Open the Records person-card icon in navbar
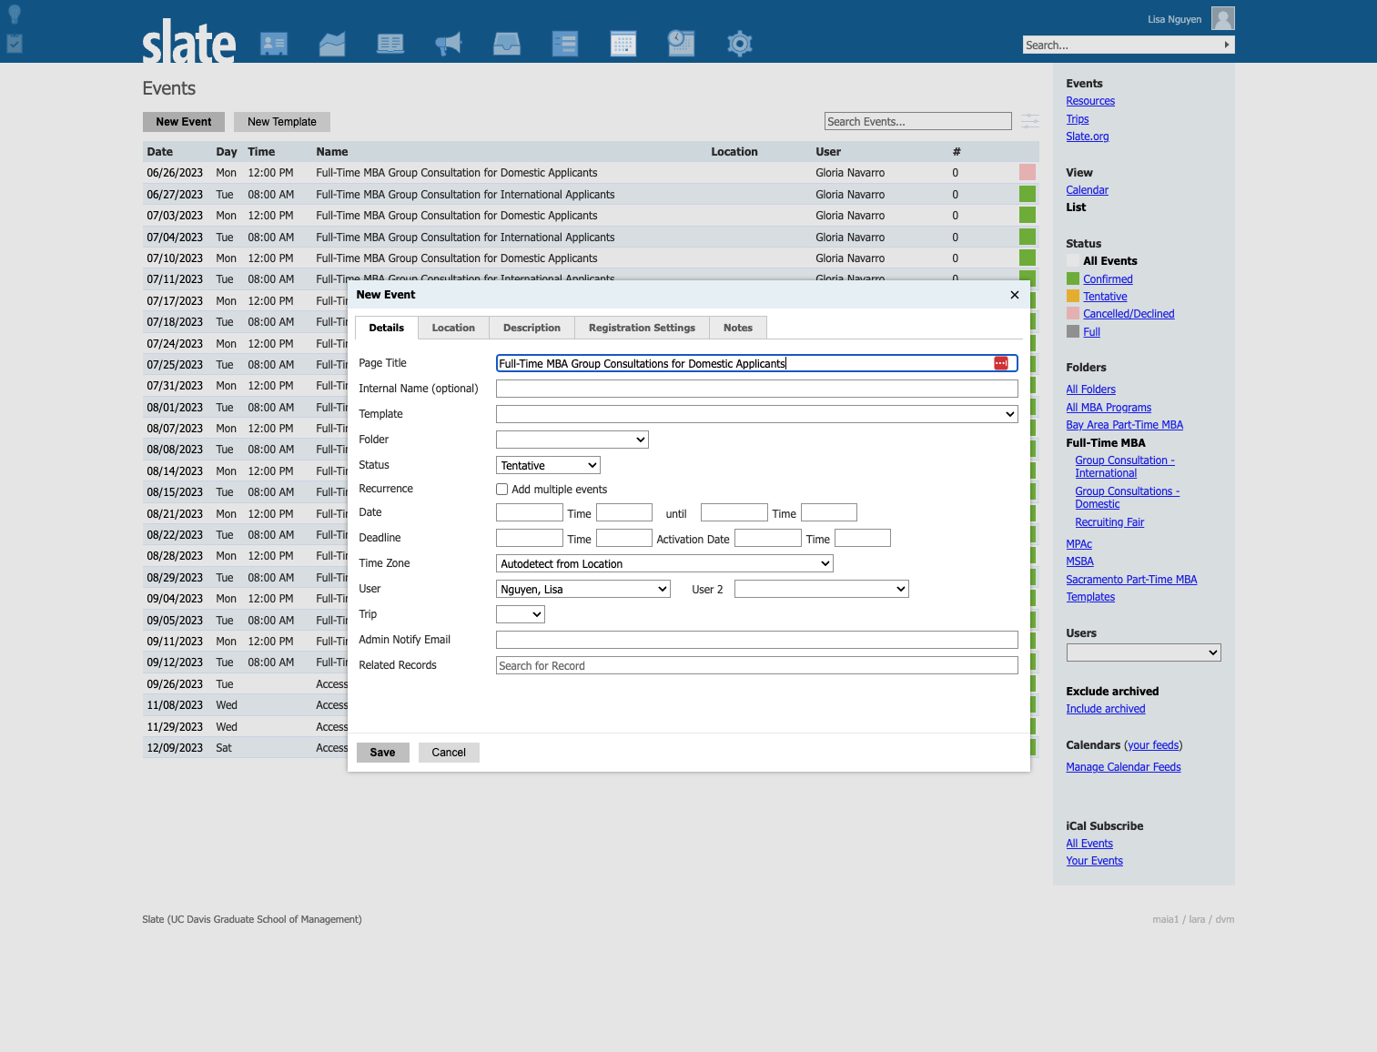The image size is (1377, 1052). coord(274,44)
